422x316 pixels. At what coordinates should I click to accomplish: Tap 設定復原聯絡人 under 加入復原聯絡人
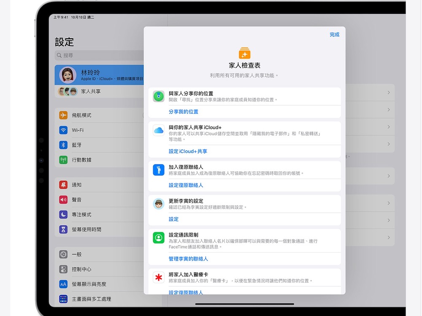tap(186, 185)
